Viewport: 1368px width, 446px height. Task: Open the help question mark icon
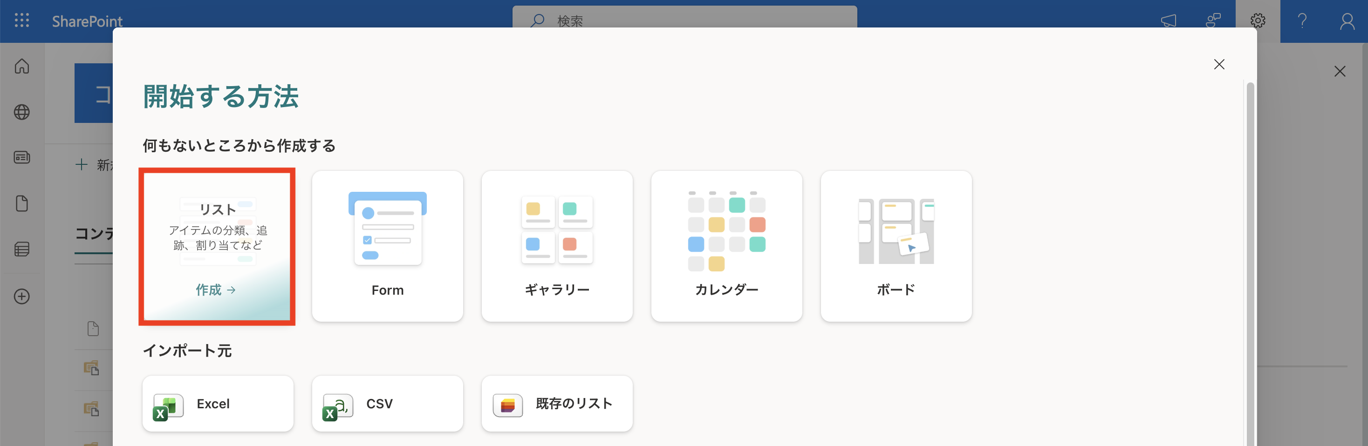(x=1302, y=20)
